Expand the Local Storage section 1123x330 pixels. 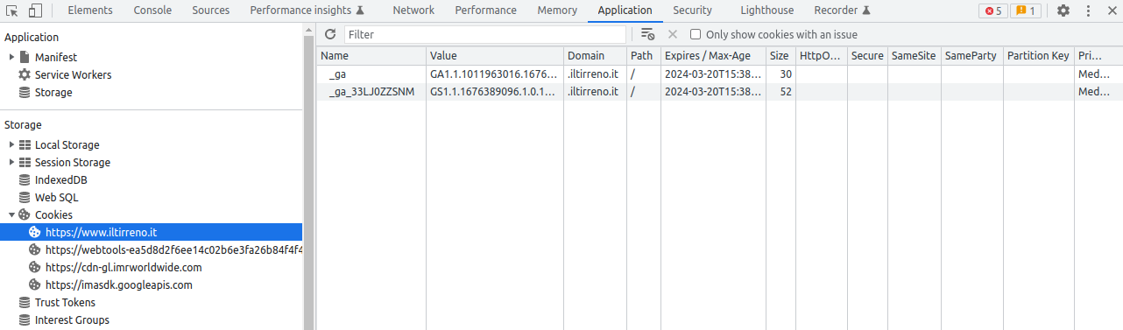12,144
